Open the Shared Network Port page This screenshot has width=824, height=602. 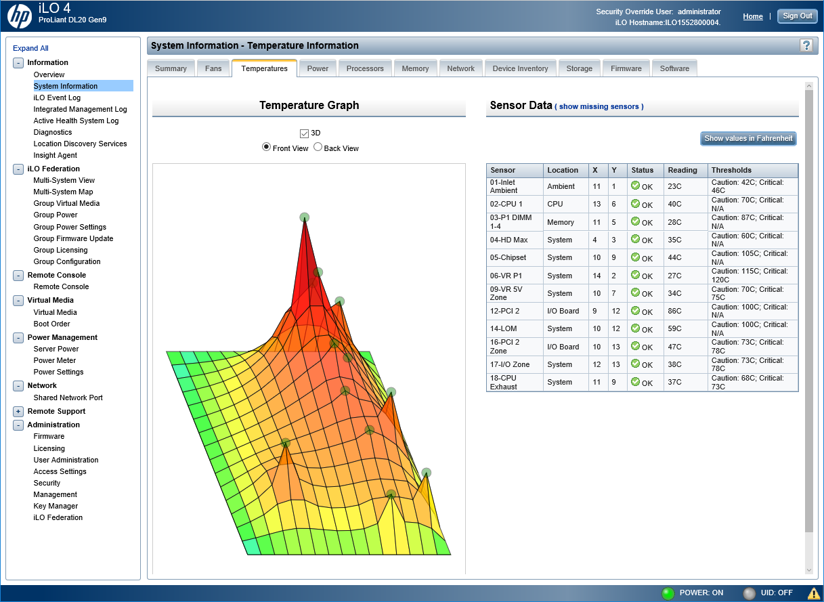(x=68, y=397)
